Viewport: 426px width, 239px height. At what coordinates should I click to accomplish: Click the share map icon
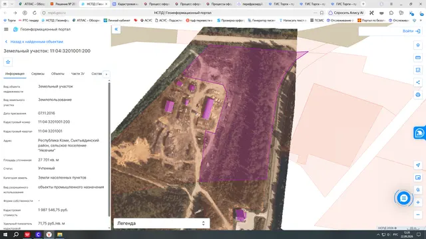pos(418,82)
